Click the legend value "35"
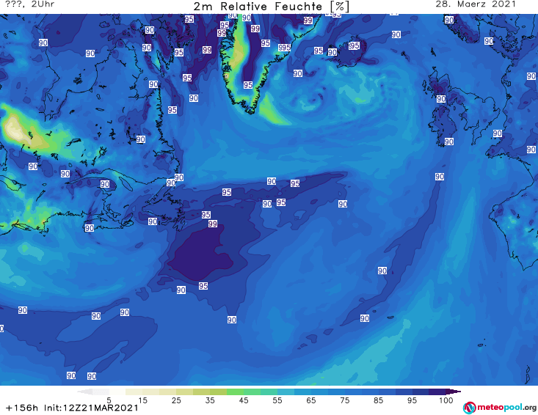The height and width of the screenshot is (415, 538). [210, 400]
